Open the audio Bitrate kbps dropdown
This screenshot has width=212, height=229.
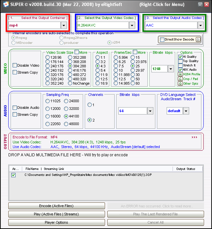click(x=150, y=111)
